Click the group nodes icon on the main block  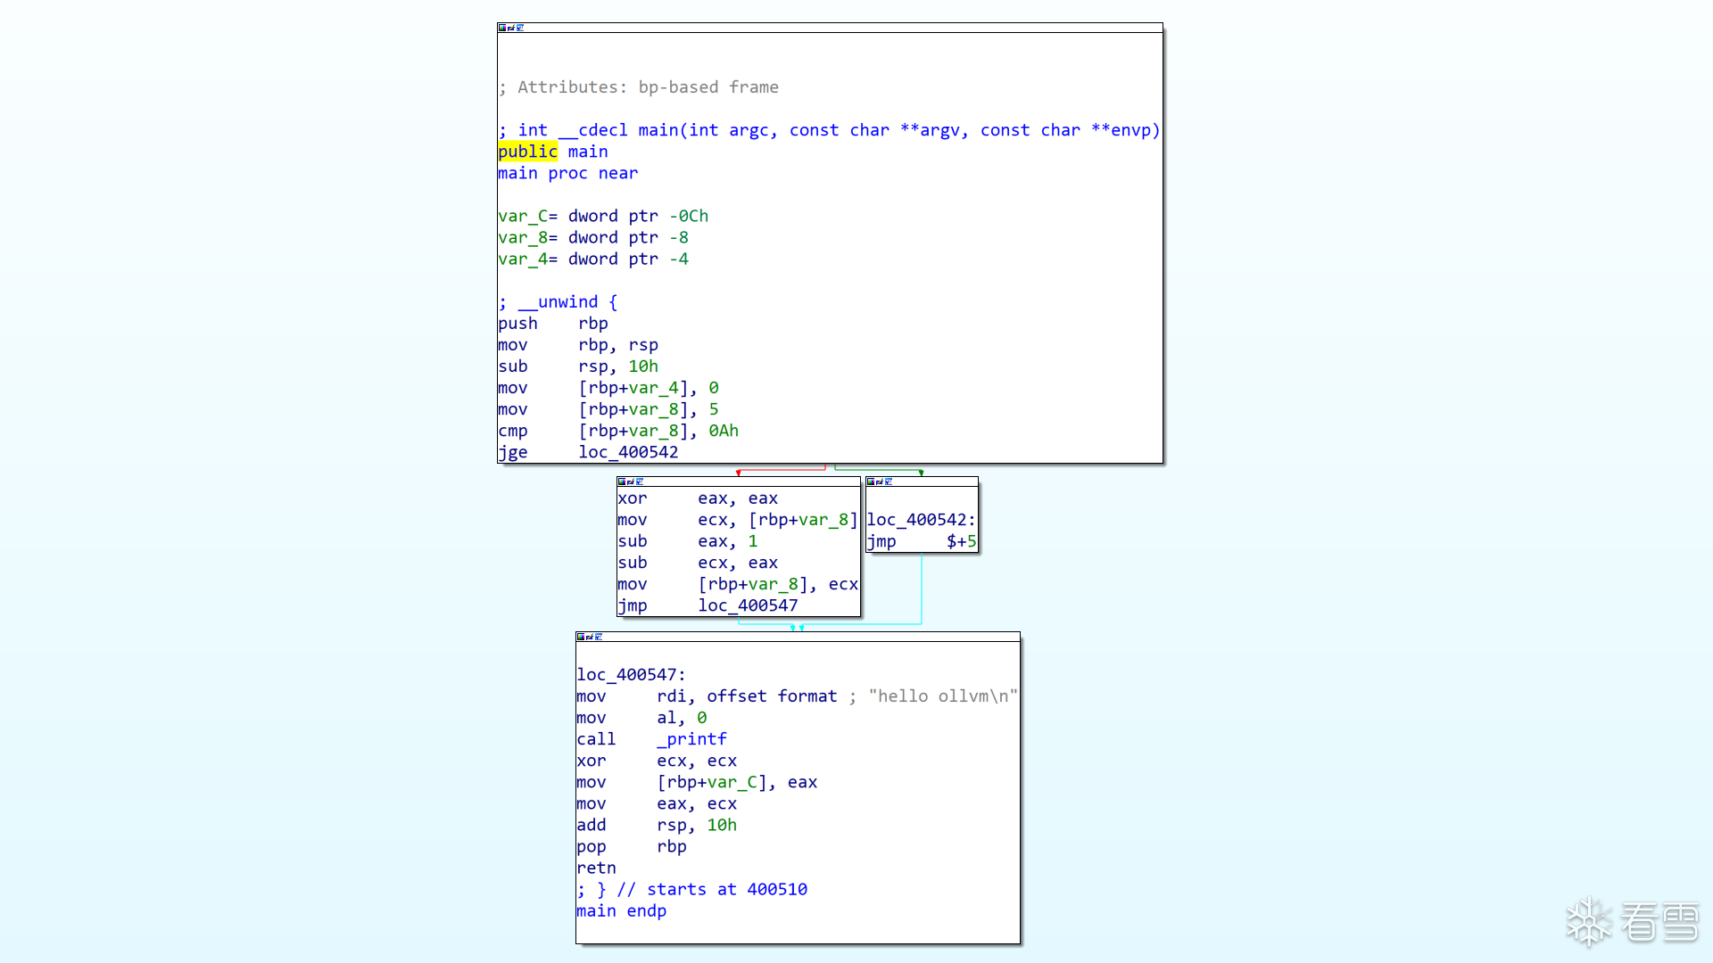click(x=520, y=28)
